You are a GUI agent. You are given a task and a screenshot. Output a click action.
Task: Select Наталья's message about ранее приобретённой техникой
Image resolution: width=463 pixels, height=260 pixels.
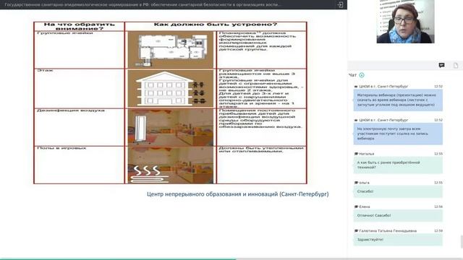pyautogui.click(x=398, y=165)
